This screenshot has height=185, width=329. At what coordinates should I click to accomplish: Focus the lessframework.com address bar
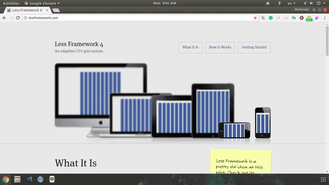(x=140, y=18)
